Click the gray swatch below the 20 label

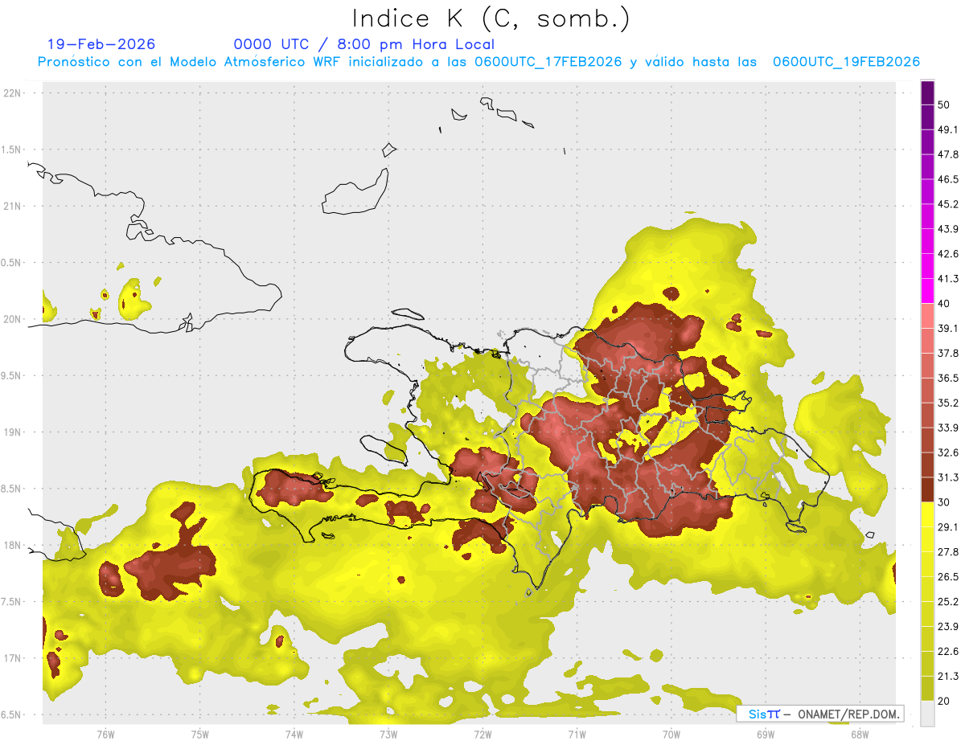click(x=927, y=713)
